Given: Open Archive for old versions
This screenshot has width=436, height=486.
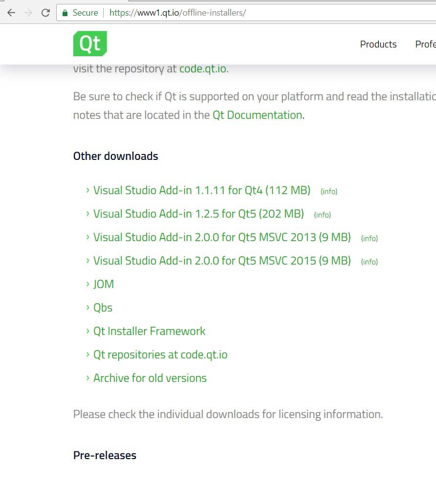Looking at the screenshot, I should pyautogui.click(x=150, y=378).
